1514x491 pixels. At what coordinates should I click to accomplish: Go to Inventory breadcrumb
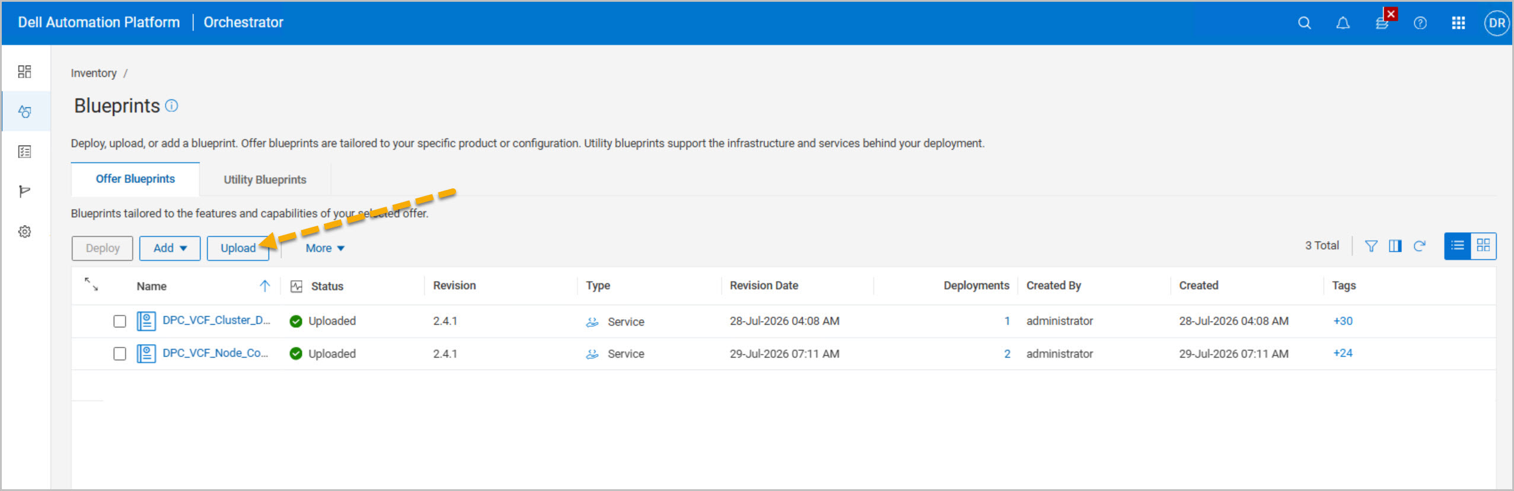94,73
